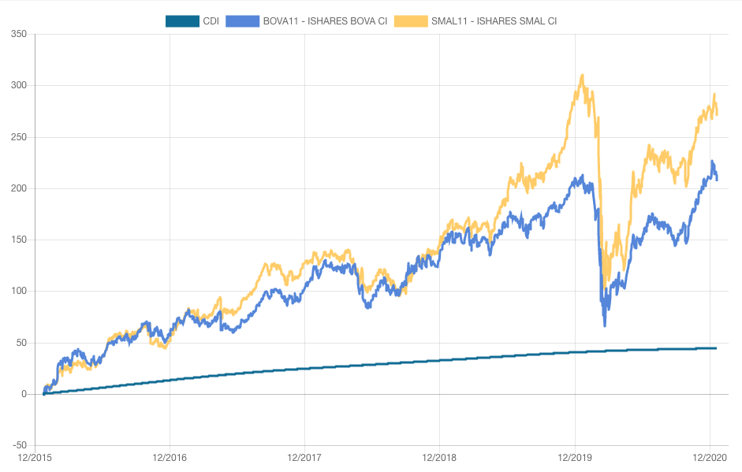
Task: Click the BOVA11 blue legend color box
Action: tap(242, 21)
